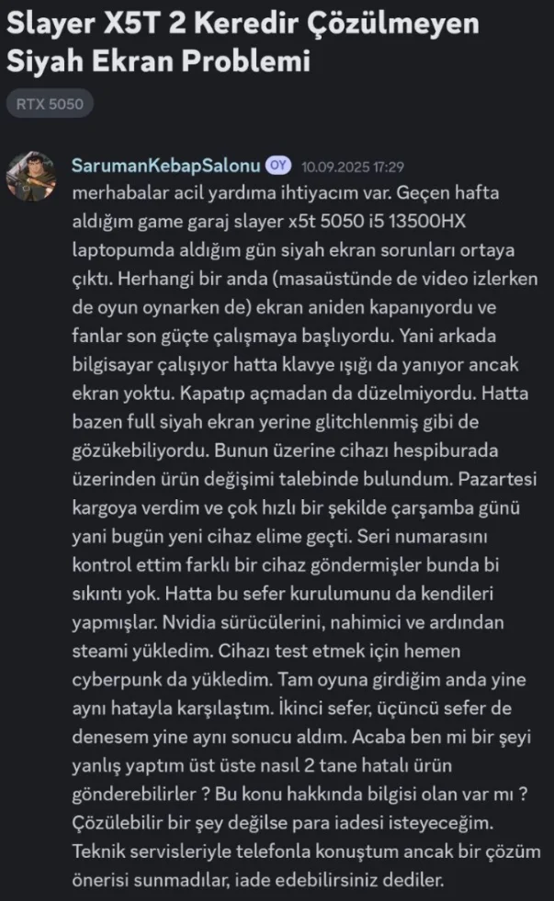Click 'steami yükledim' in the message
Viewport: 554px width, 901px height.
click(x=141, y=651)
